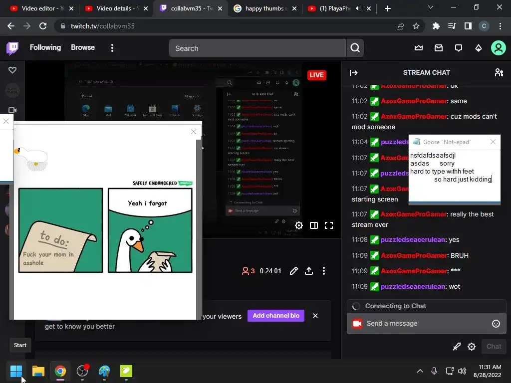The width and height of the screenshot is (511, 383).
Task: Close the Goose Not-epad window
Action: 493,142
